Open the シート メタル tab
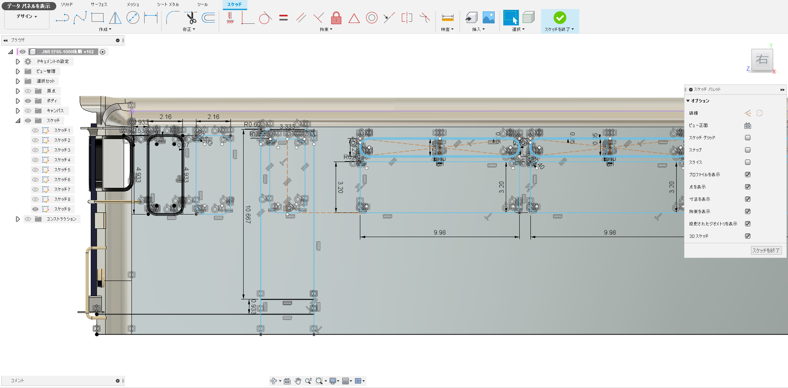Screen dimensions: 788x388 (168, 5)
